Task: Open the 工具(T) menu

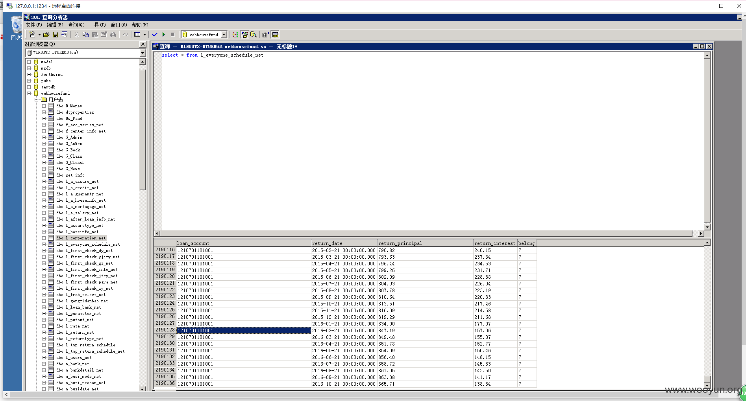Action: point(98,25)
